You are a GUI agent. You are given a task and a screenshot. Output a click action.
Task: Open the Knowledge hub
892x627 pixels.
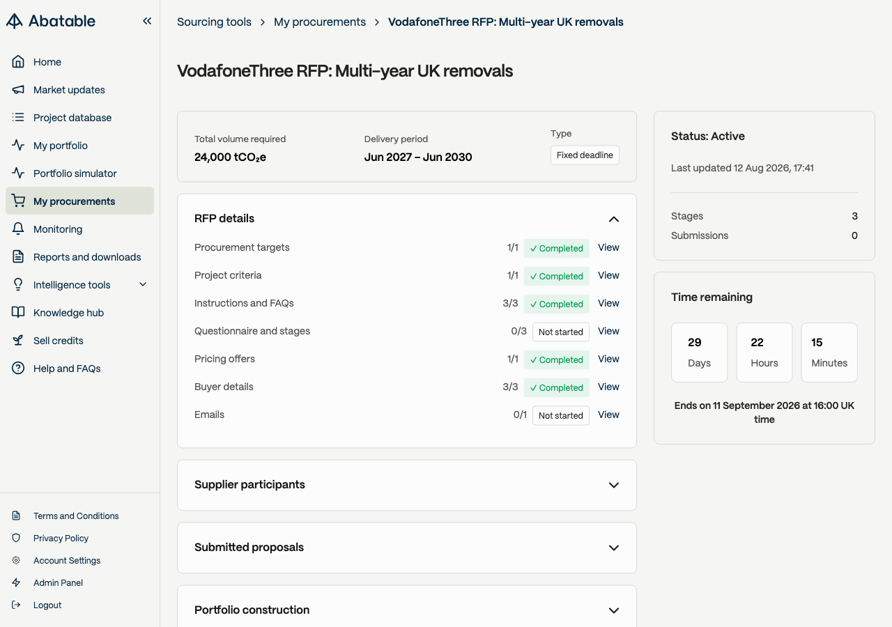[x=79, y=313]
